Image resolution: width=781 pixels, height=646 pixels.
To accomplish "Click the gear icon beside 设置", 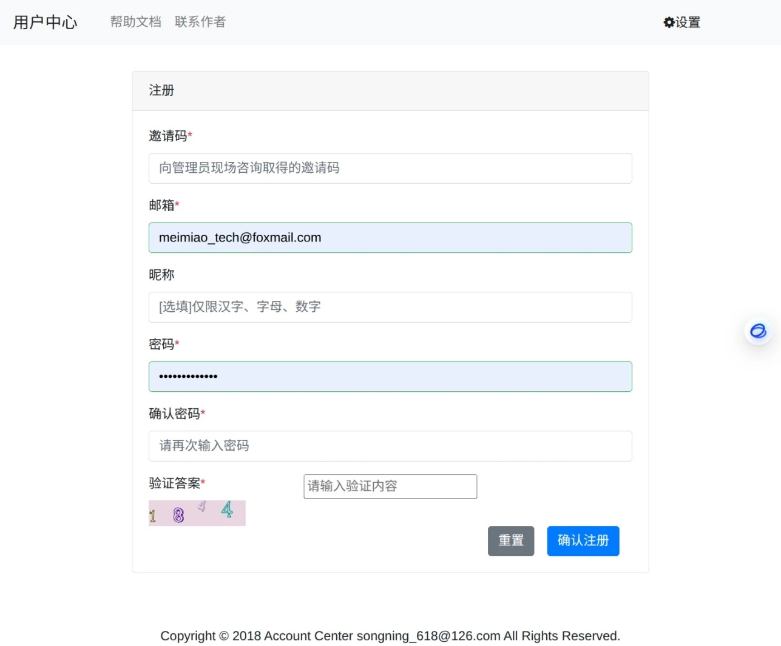I will (669, 22).
